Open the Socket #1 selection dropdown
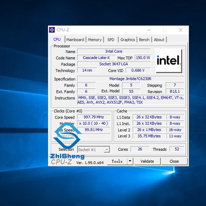The width and height of the screenshot is (206, 206). tap(93, 150)
